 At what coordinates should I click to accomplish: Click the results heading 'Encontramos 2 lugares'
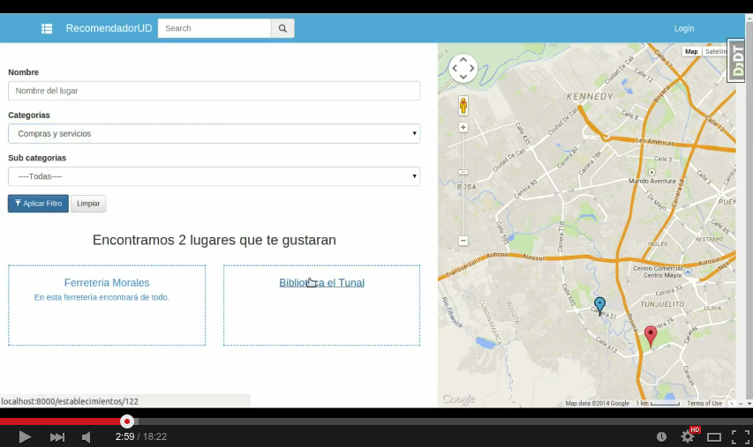[215, 240]
